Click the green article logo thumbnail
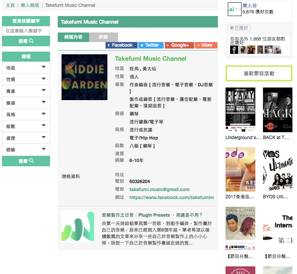 pos(78,226)
